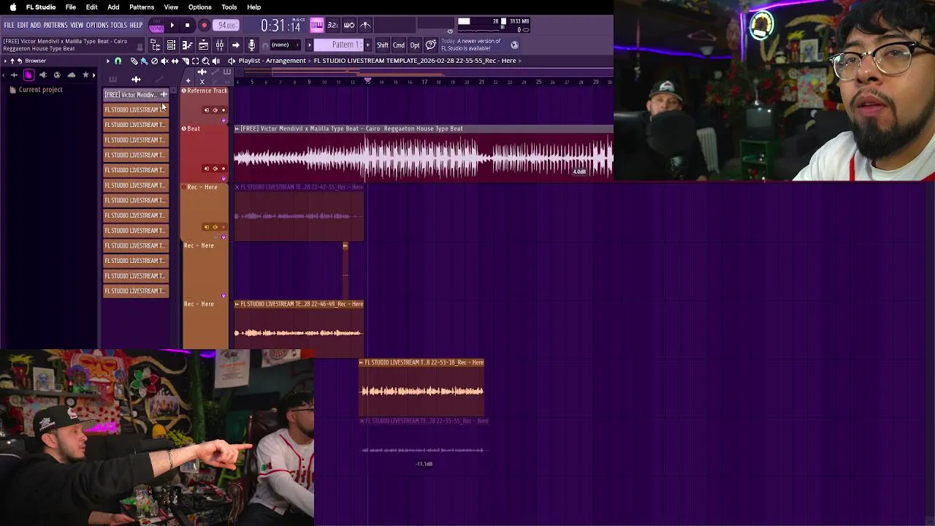This screenshot has height=526, width=935.
Task: Click the tempo 94.000 field
Action: point(226,25)
